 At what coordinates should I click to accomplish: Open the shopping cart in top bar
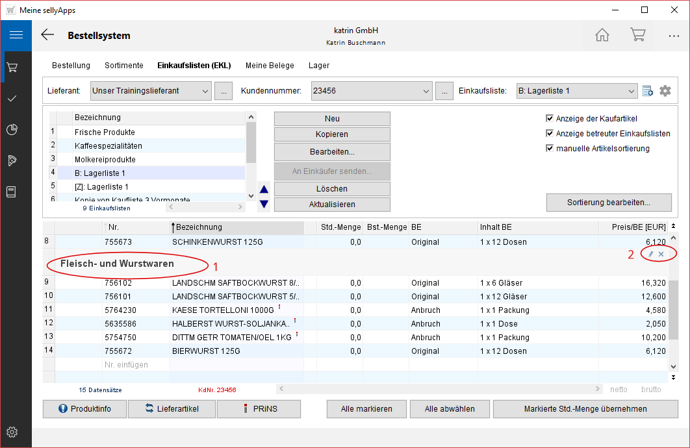tap(637, 35)
